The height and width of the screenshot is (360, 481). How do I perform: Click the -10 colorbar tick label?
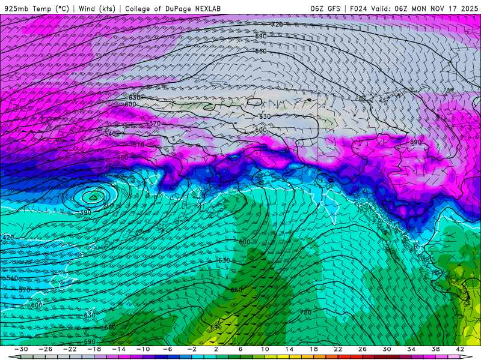click(x=143, y=349)
